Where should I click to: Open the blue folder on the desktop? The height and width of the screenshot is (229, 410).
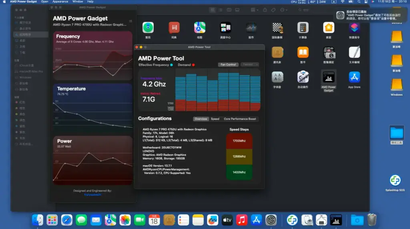[x=396, y=133]
